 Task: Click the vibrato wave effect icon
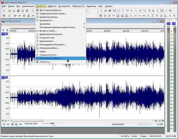coord(166,11)
